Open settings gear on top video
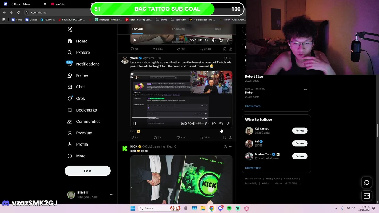Screen dimensions: 379x213 pos(214,40)
